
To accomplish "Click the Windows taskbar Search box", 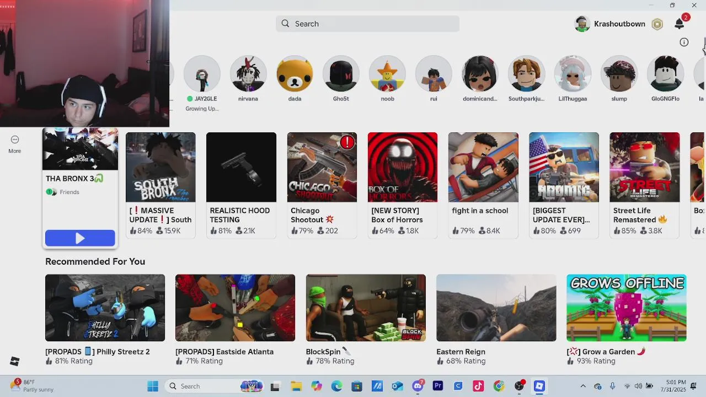I will (x=215, y=386).
